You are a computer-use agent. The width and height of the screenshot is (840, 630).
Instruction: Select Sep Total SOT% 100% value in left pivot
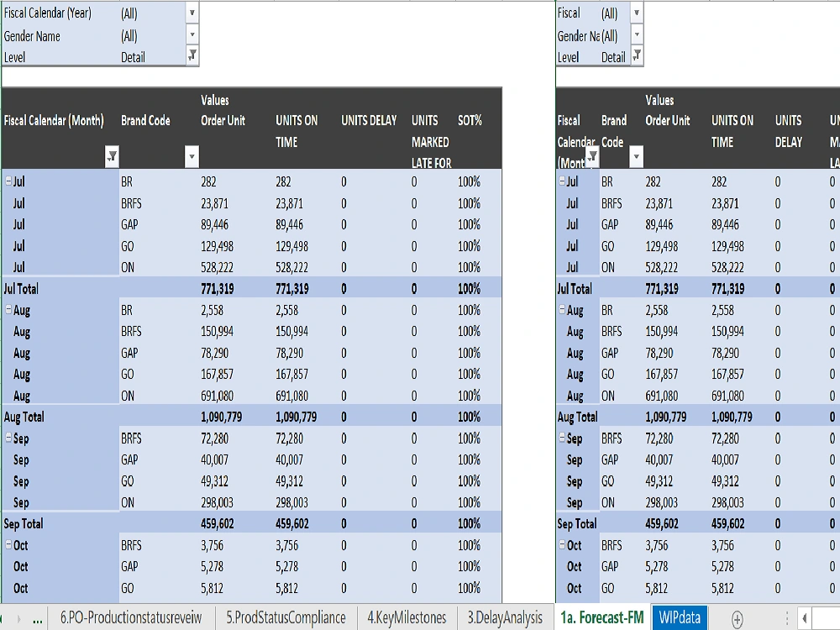[x=470, y=524]
